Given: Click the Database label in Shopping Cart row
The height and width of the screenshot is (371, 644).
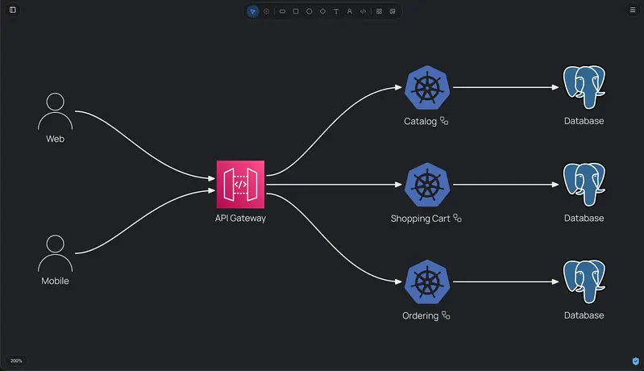Looking at the screenshot, I should click(584, 218).
